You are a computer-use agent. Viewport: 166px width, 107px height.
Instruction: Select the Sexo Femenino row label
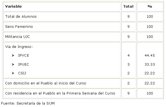[x=19, y=26]
